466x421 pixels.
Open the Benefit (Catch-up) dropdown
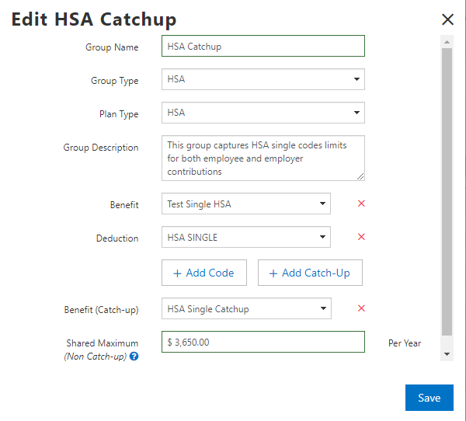point(246,309)
